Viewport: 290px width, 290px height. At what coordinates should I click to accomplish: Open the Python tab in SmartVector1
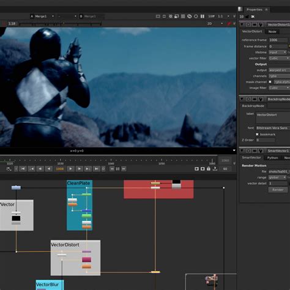pos(272,158)
